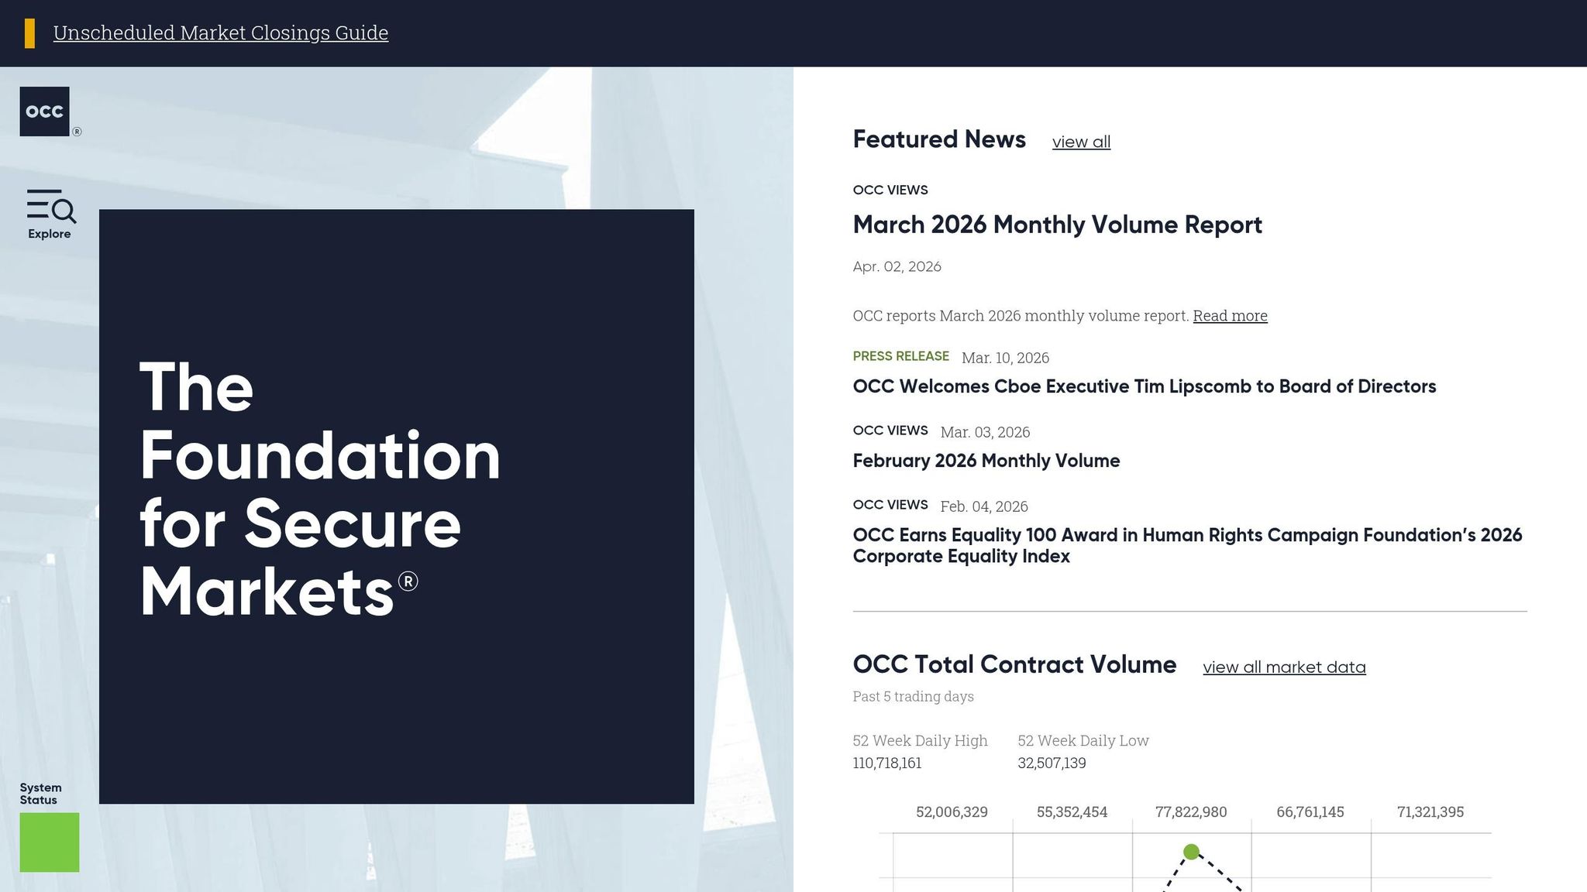Click the OCC logo
1587x892 pixels.
(45, 111)
